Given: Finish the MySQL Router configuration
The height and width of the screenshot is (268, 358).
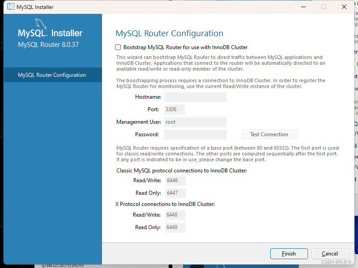Looking at the screenshot, I should click(x=289, y=254).
